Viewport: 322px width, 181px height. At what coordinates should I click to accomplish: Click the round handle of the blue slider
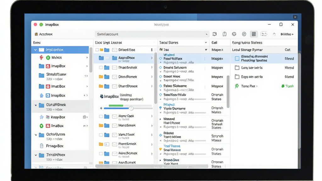[131, 108]
